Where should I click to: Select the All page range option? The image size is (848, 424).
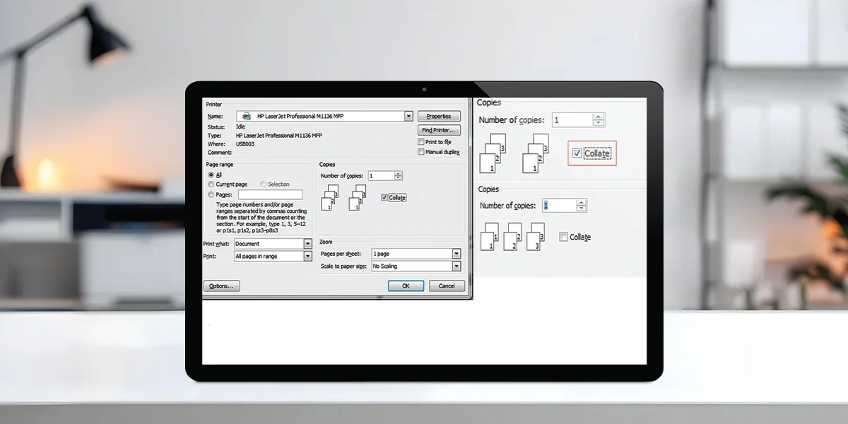211,175
